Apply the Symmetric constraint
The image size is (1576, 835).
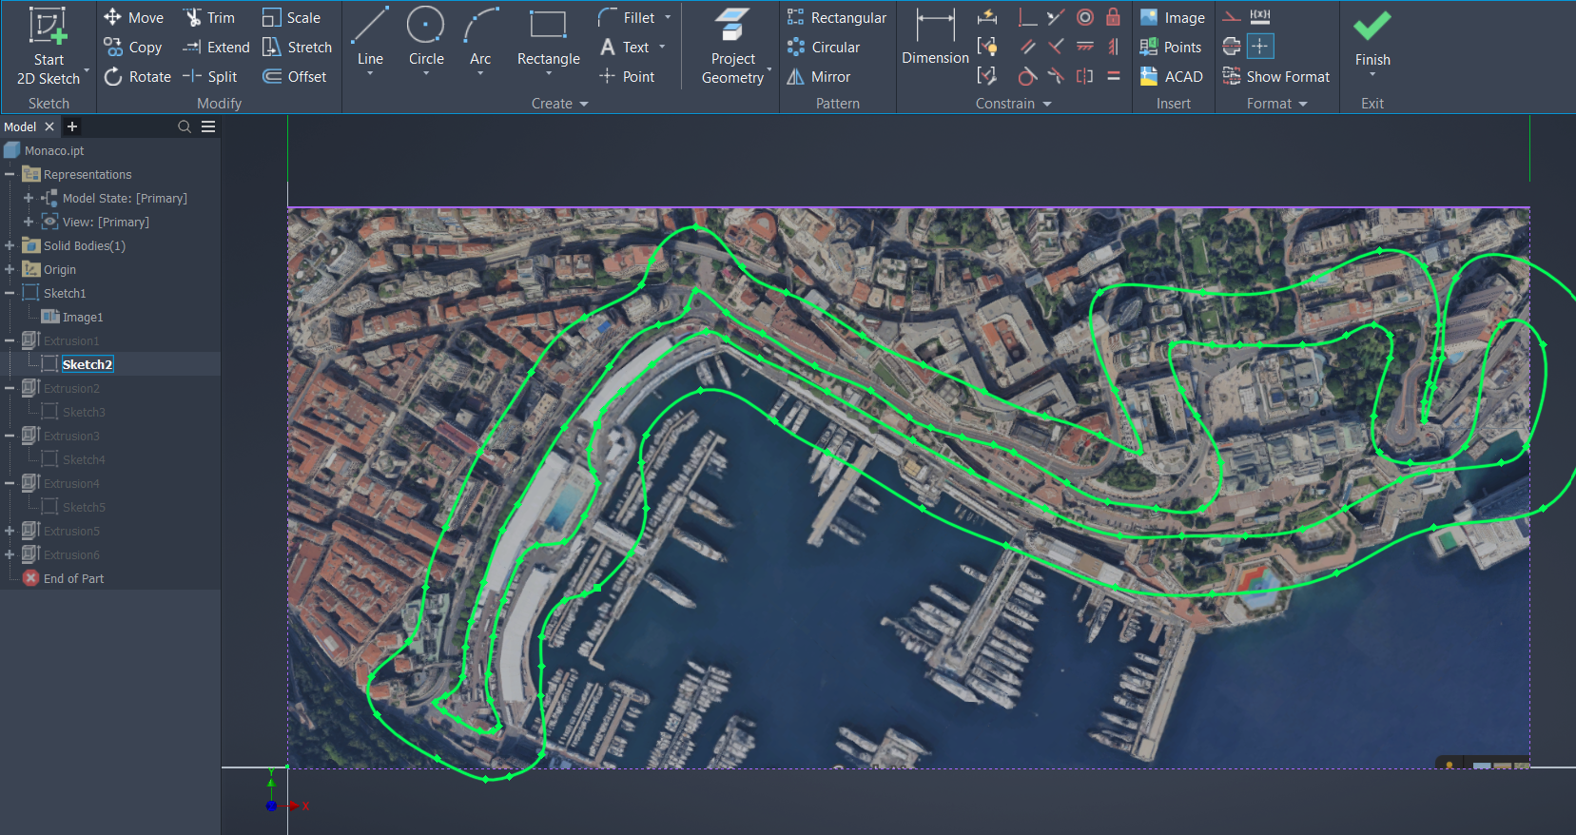pyautogui.click(x=1084, y=76)
